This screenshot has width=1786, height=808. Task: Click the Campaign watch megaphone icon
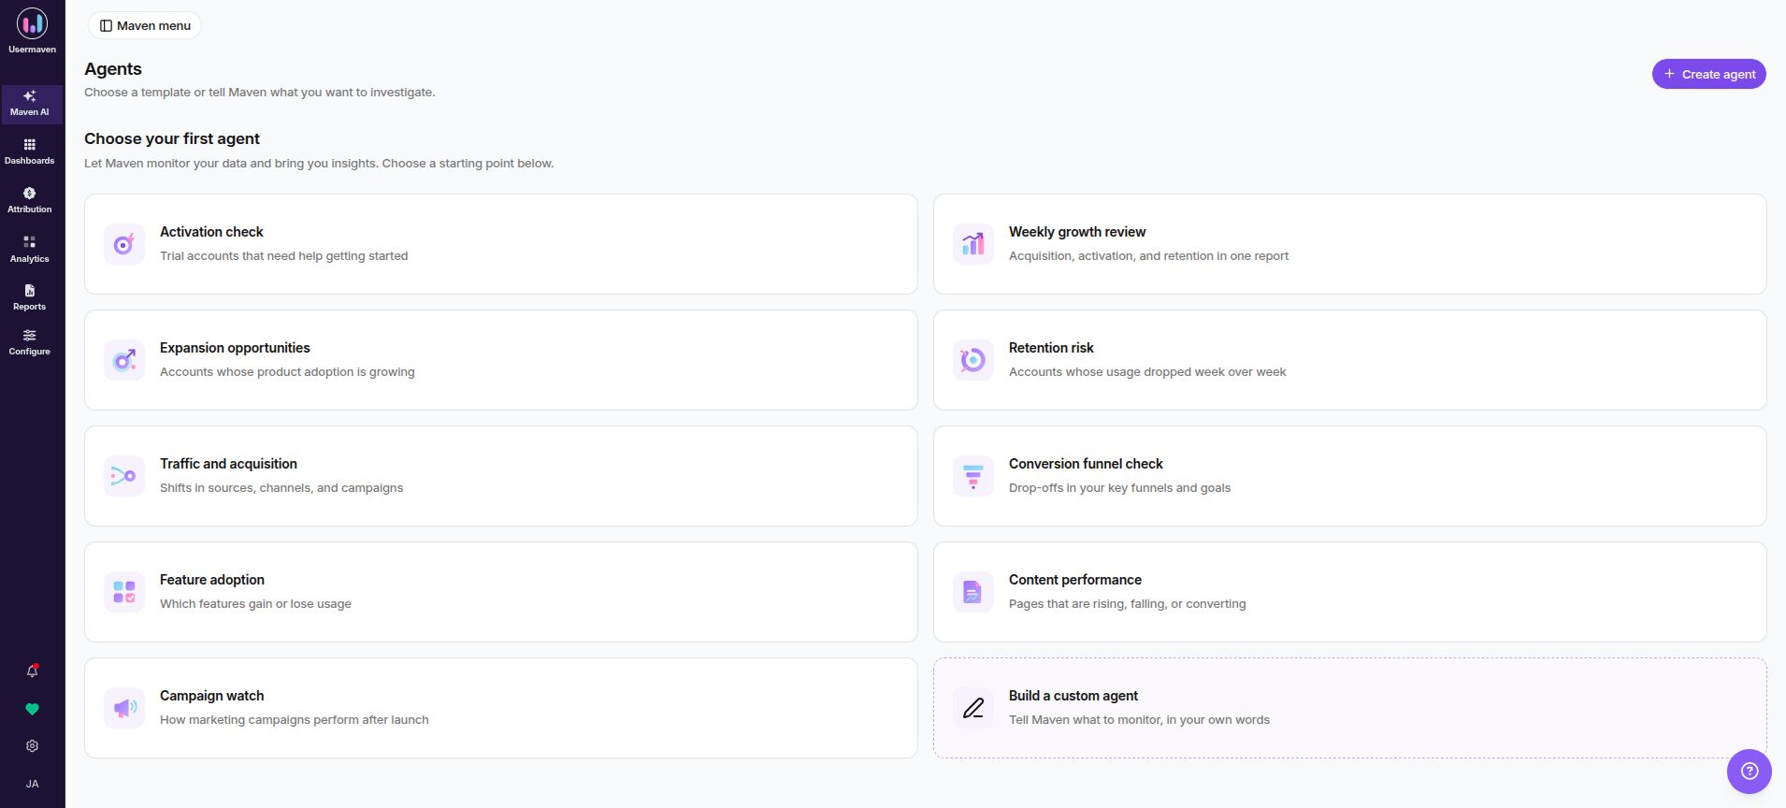click(124, 708)
